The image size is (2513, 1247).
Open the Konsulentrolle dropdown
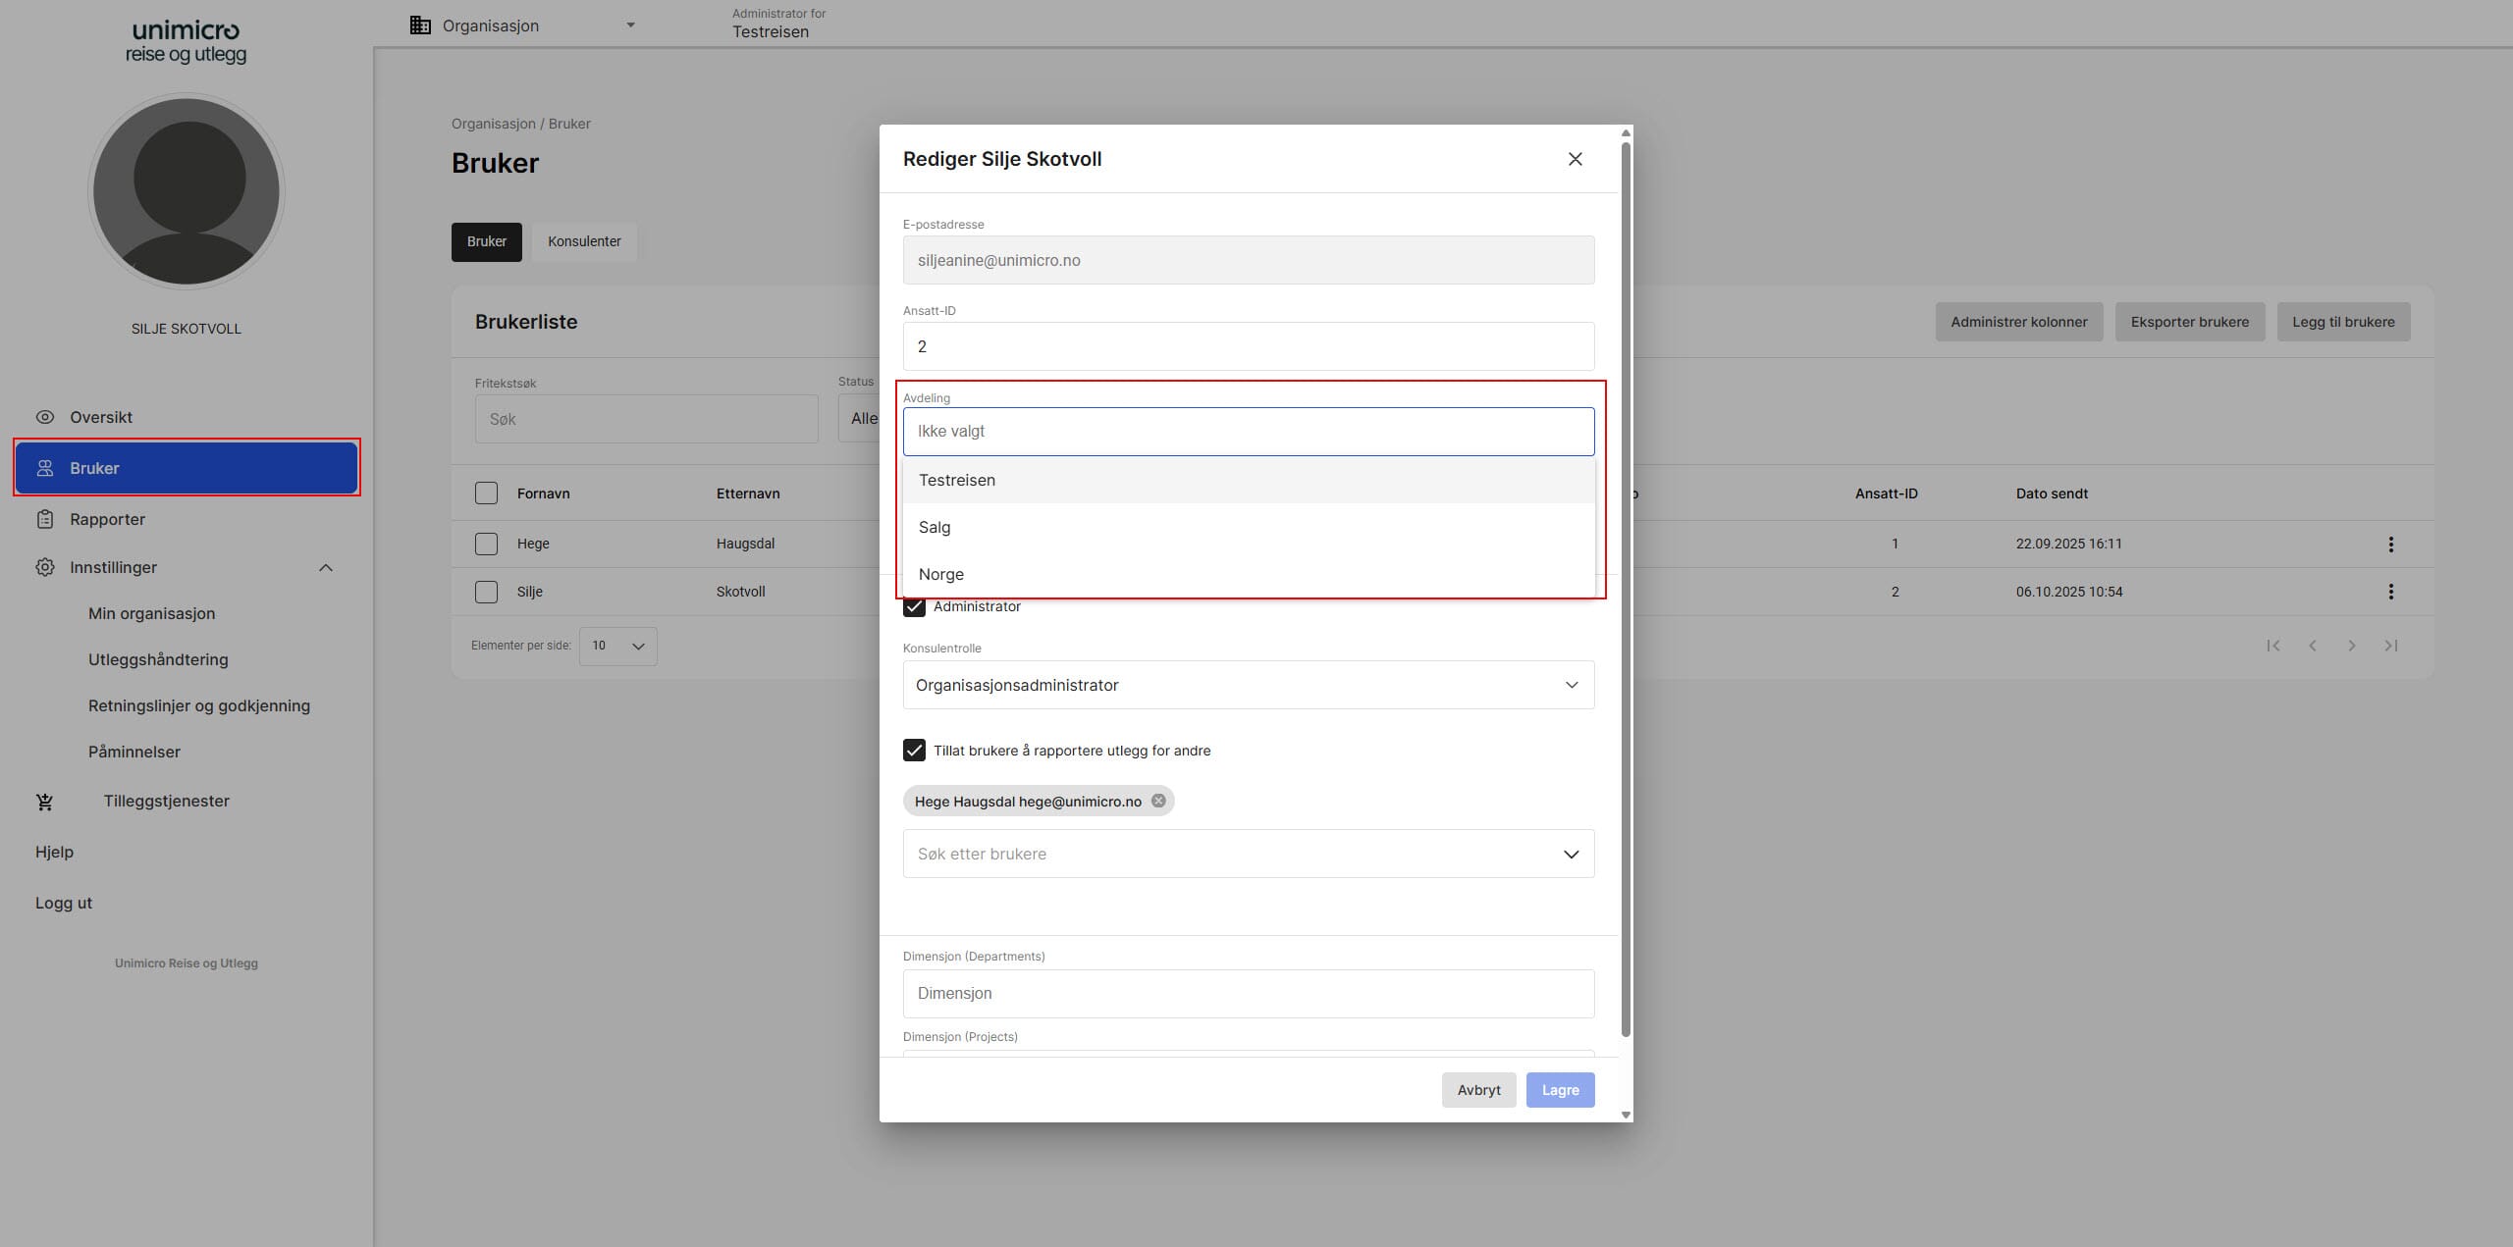click(1248, 685)
